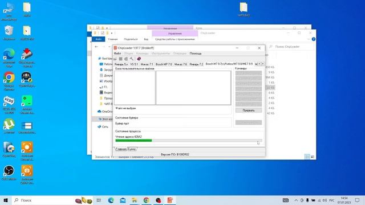This screenshot has height=205, width=365.
Task: Click the Управление contextual tab in Explorer
Action: click(x=175, y=34)
